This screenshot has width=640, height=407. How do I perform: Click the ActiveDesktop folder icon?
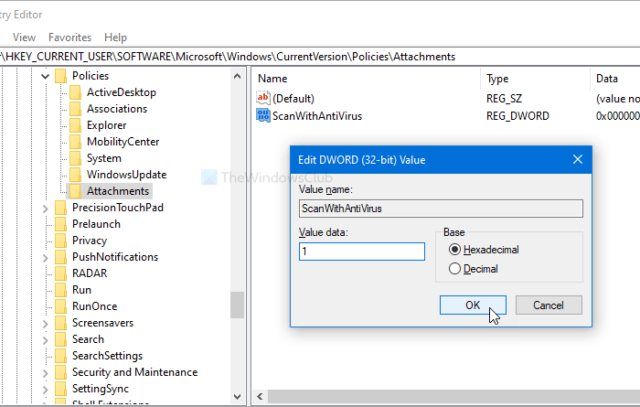[76, 92]
